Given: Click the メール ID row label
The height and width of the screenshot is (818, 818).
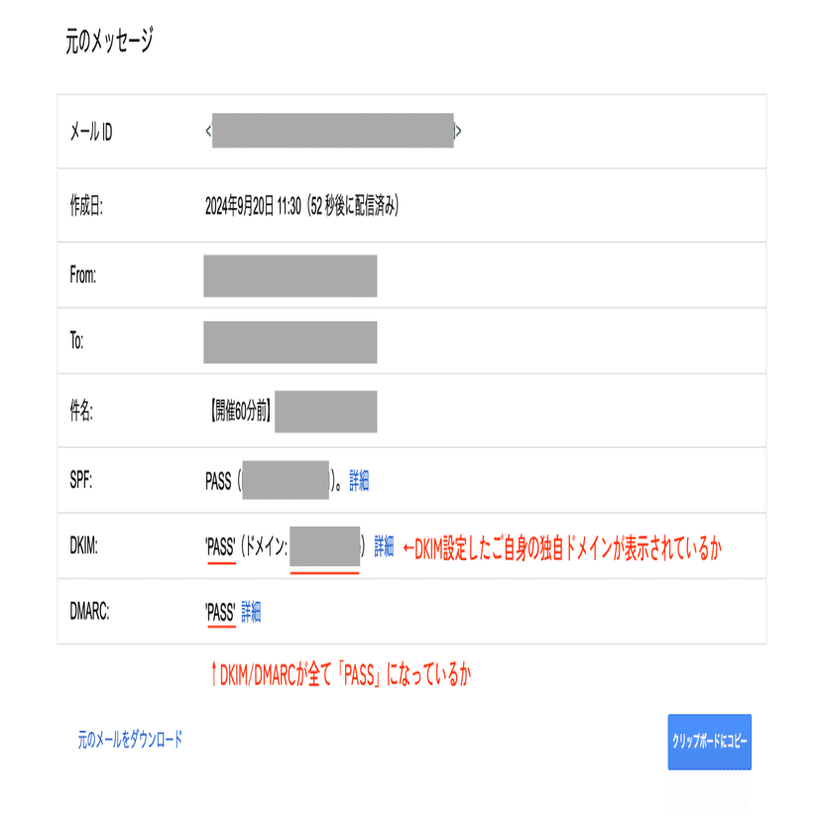Looking at the screenshot, I should (91, 132).
